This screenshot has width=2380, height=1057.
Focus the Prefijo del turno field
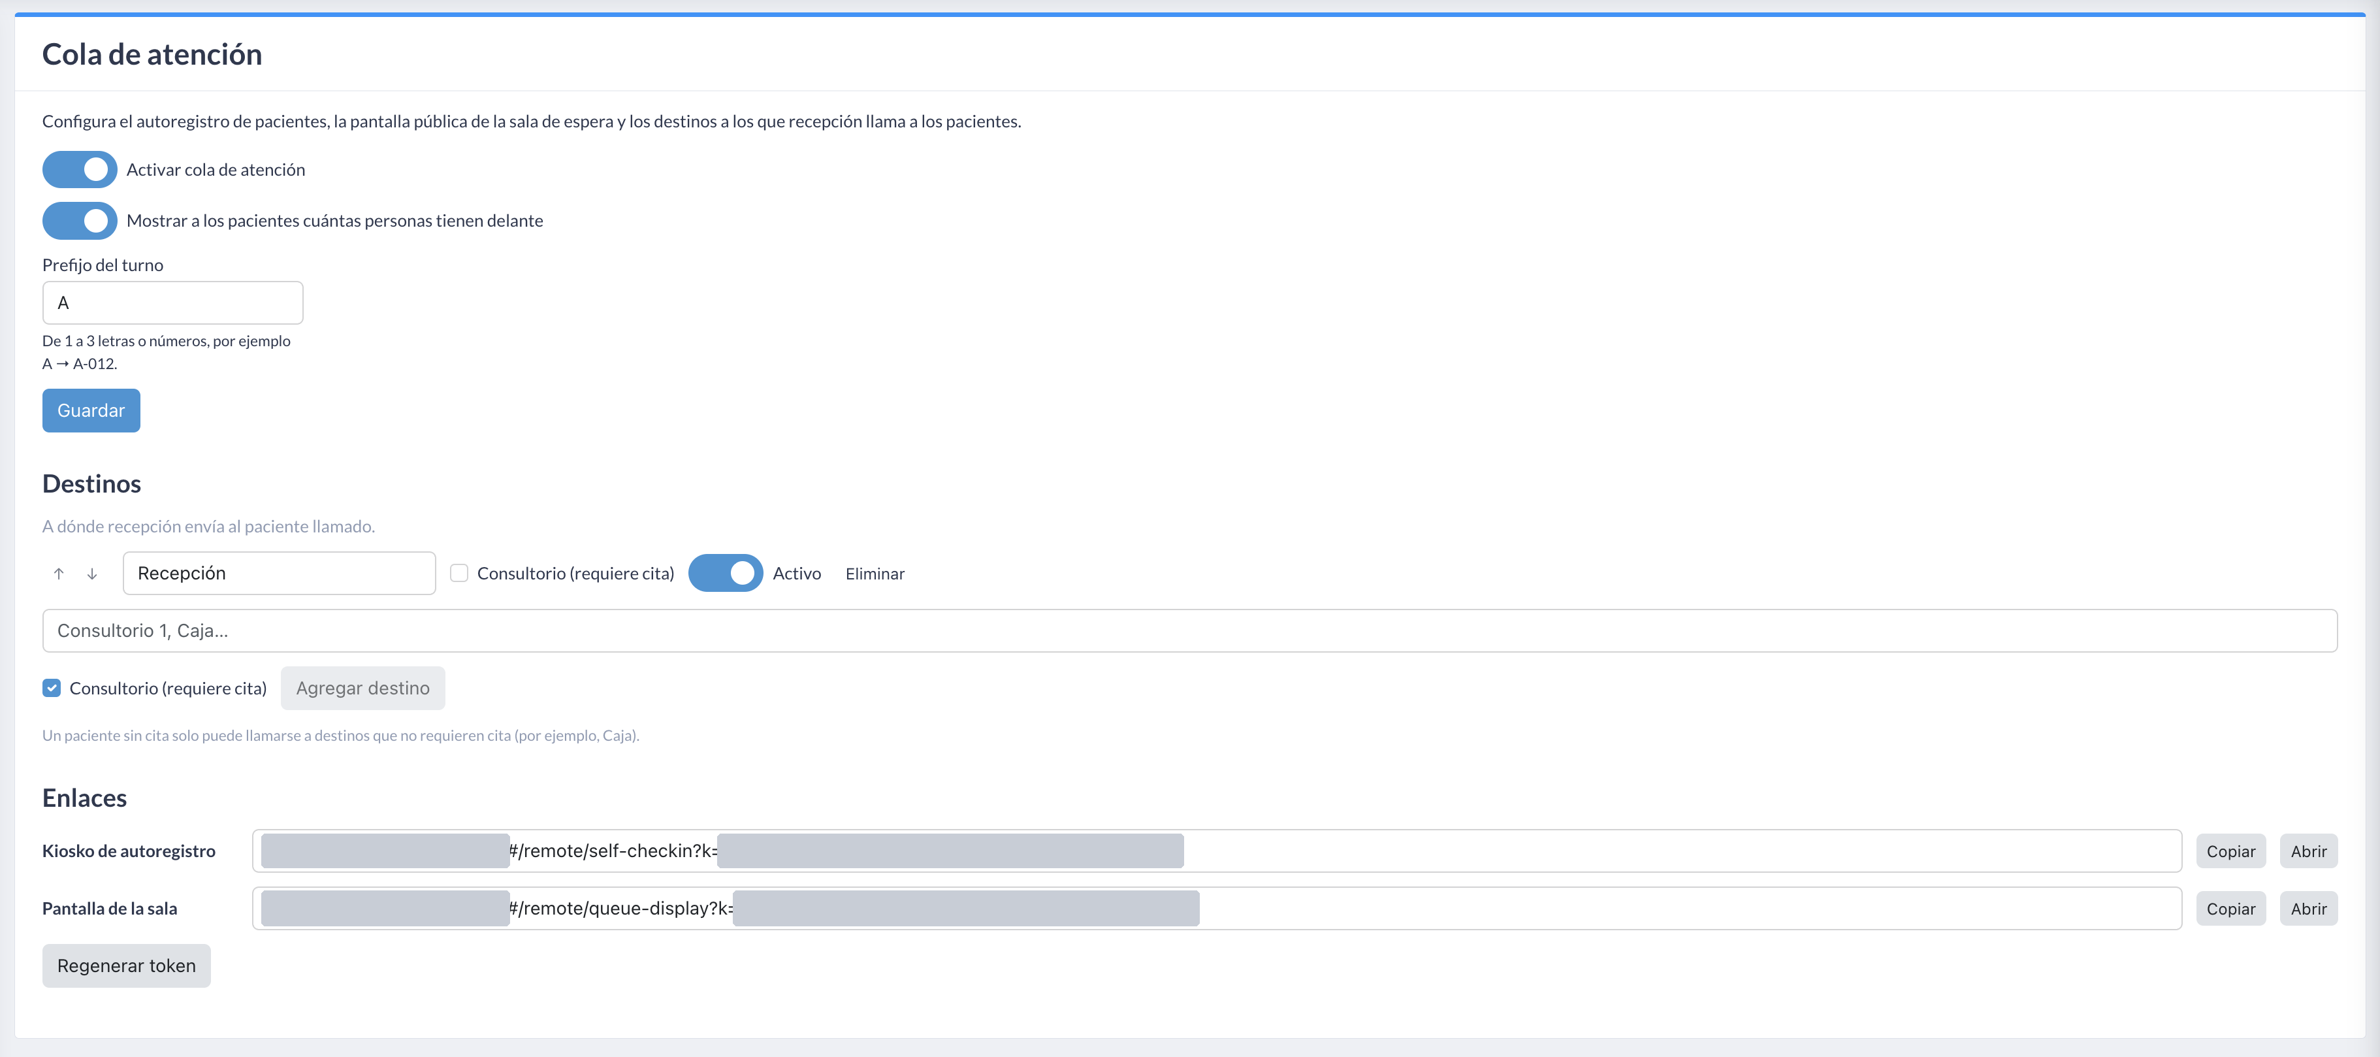(x=173, y=303)
